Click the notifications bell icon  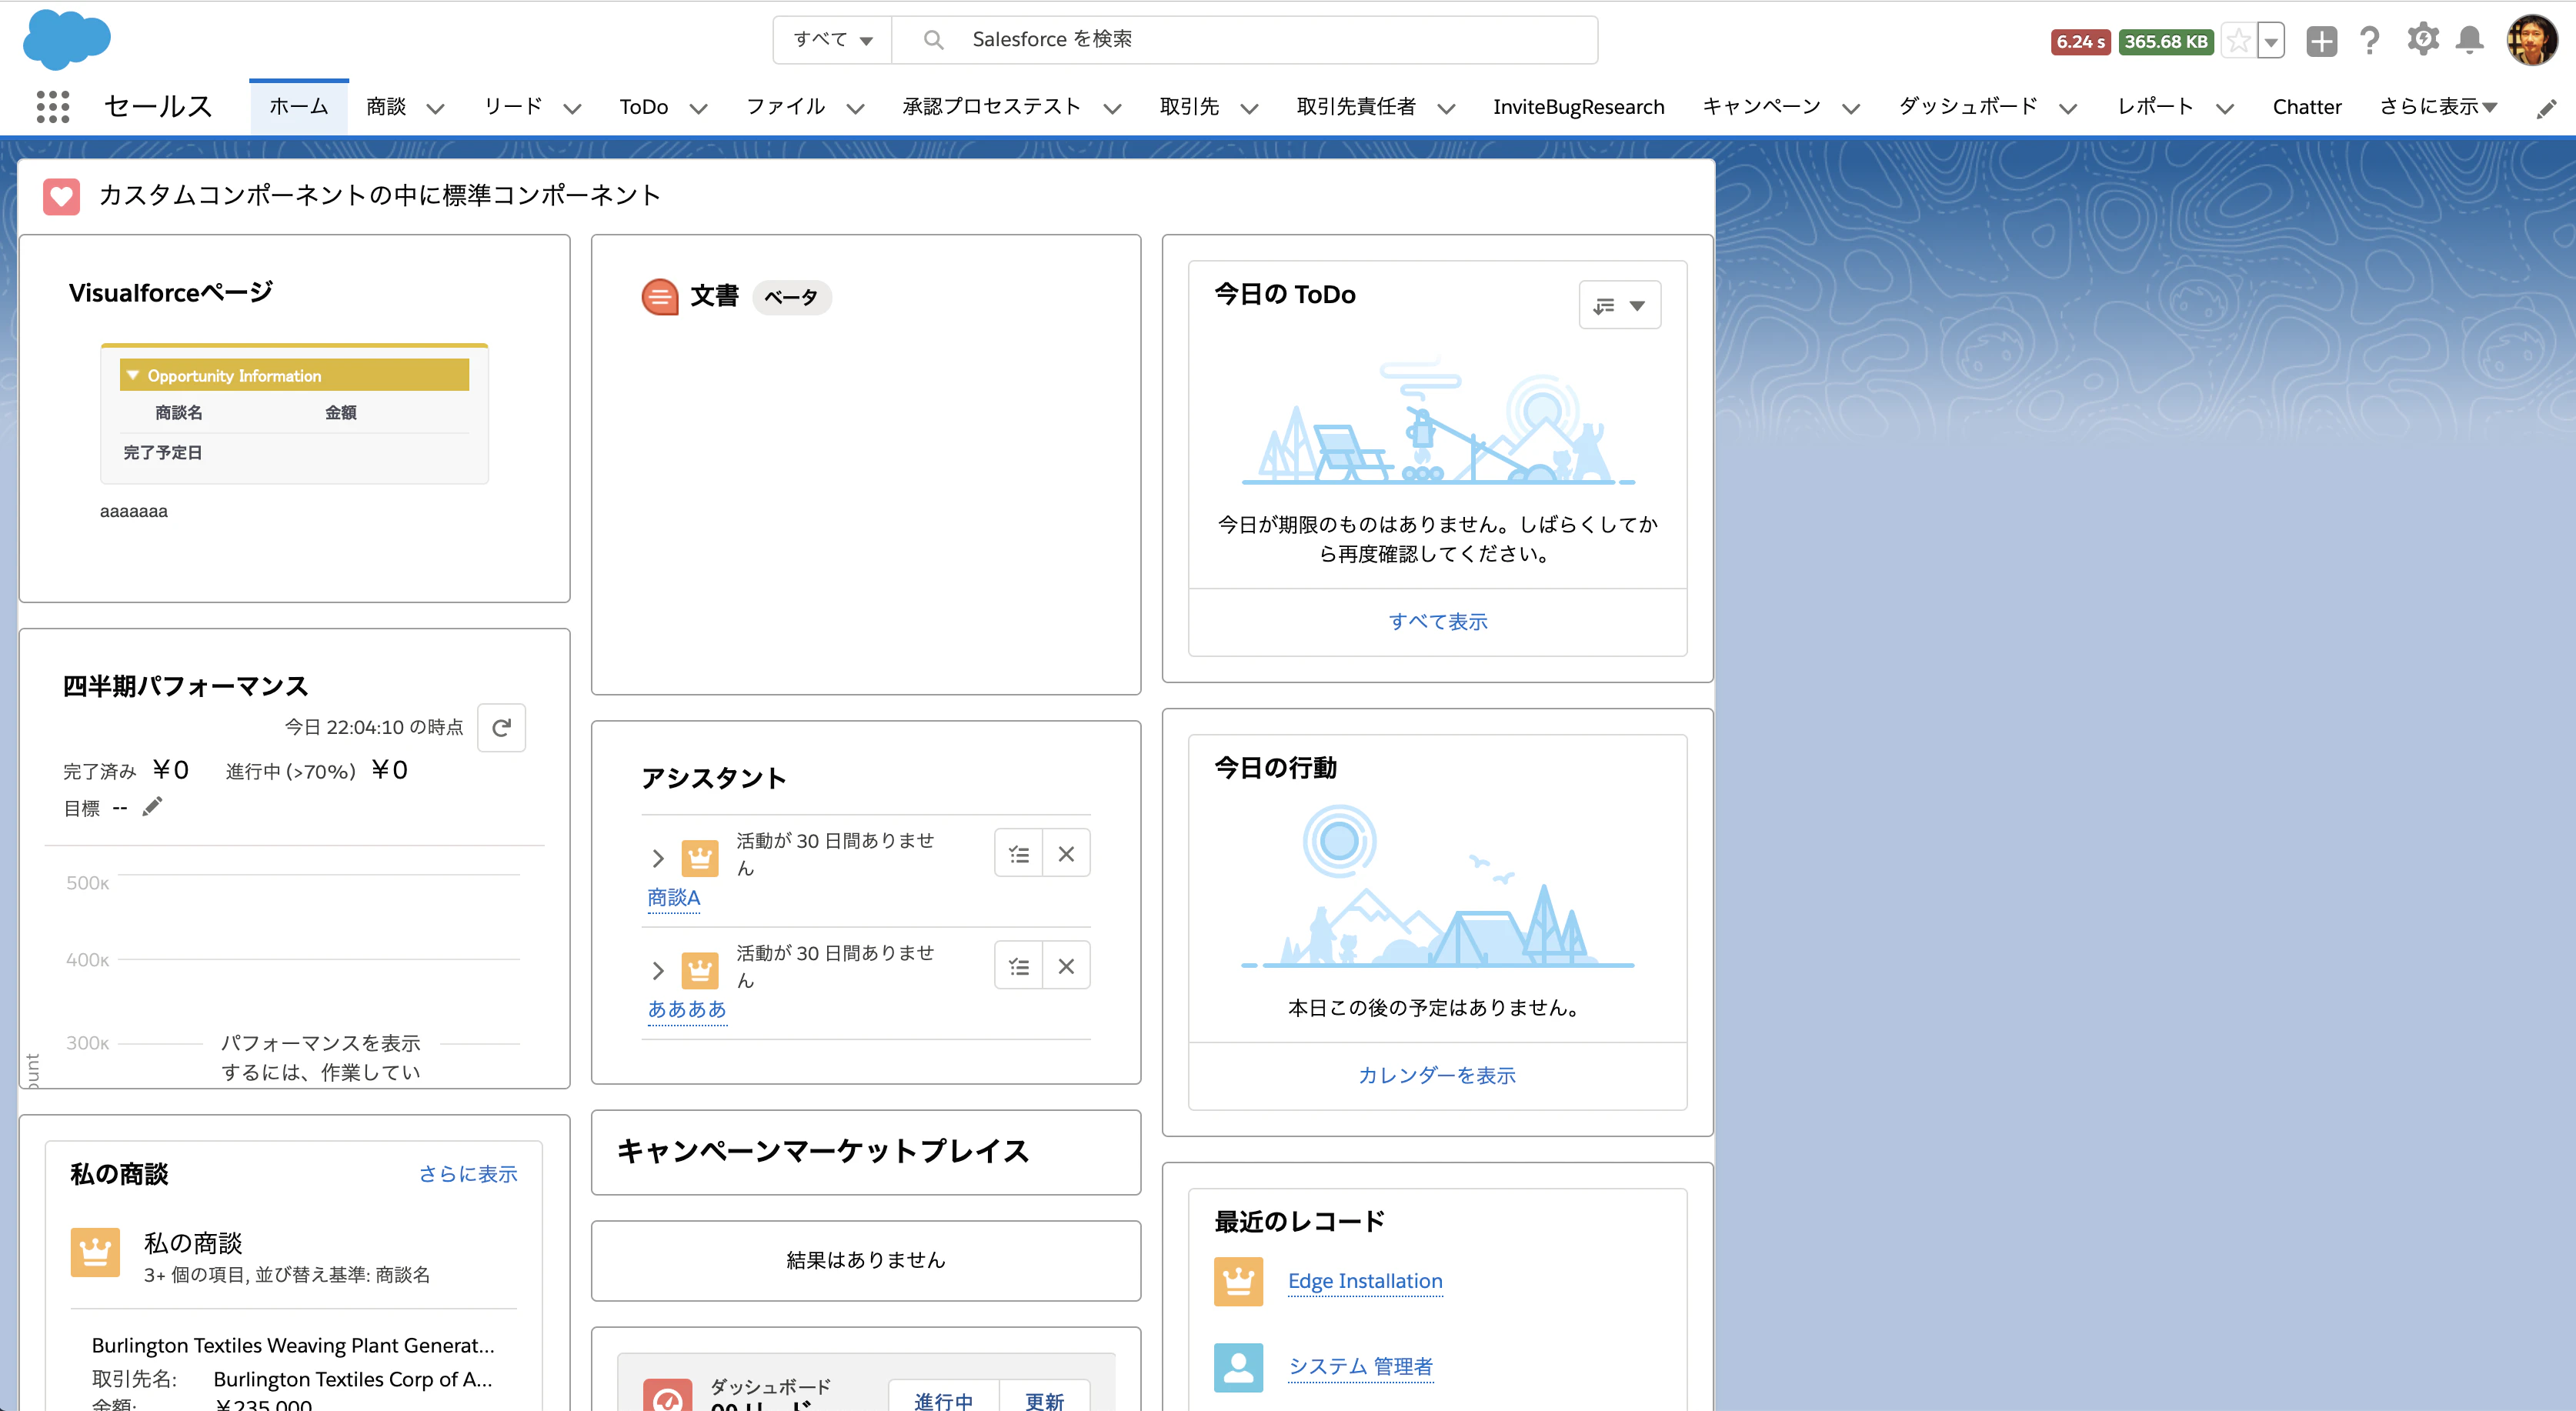pyautogui.click(x=2469, y=40)
